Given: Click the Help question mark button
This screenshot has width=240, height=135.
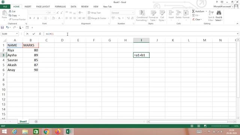Looking at the screenshot, I should [217, 2].
